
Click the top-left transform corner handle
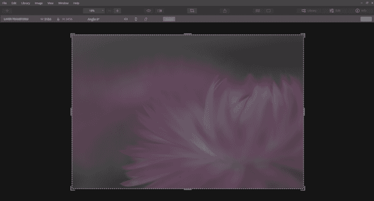tap(72, 35)
